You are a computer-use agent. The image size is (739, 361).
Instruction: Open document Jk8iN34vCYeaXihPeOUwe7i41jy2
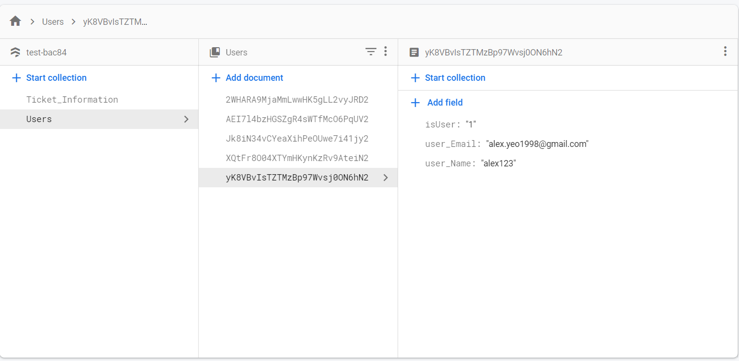pos(298,139)
